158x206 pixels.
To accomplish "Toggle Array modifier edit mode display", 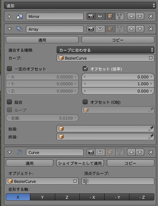I will [110, 29].
